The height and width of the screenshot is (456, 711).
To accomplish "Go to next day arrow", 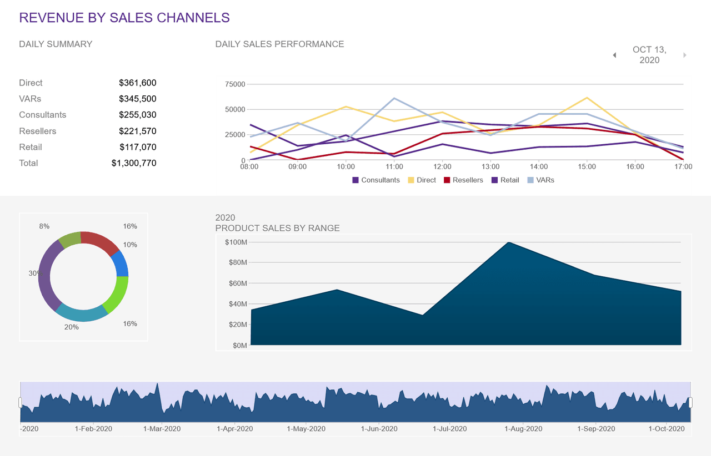I will point(685,55).
